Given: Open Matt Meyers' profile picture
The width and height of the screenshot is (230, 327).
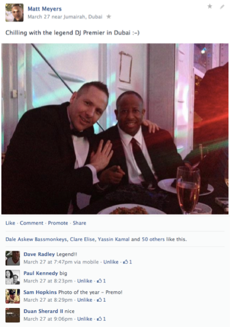Looking at the screenshot, I should pos(14,12).
